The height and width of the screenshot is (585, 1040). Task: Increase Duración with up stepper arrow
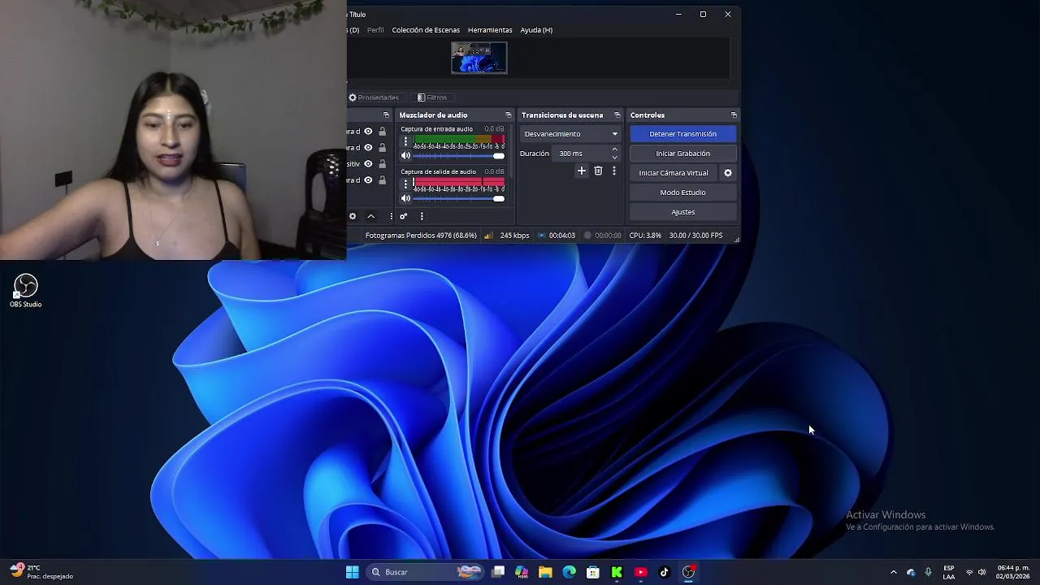point(614,149)
